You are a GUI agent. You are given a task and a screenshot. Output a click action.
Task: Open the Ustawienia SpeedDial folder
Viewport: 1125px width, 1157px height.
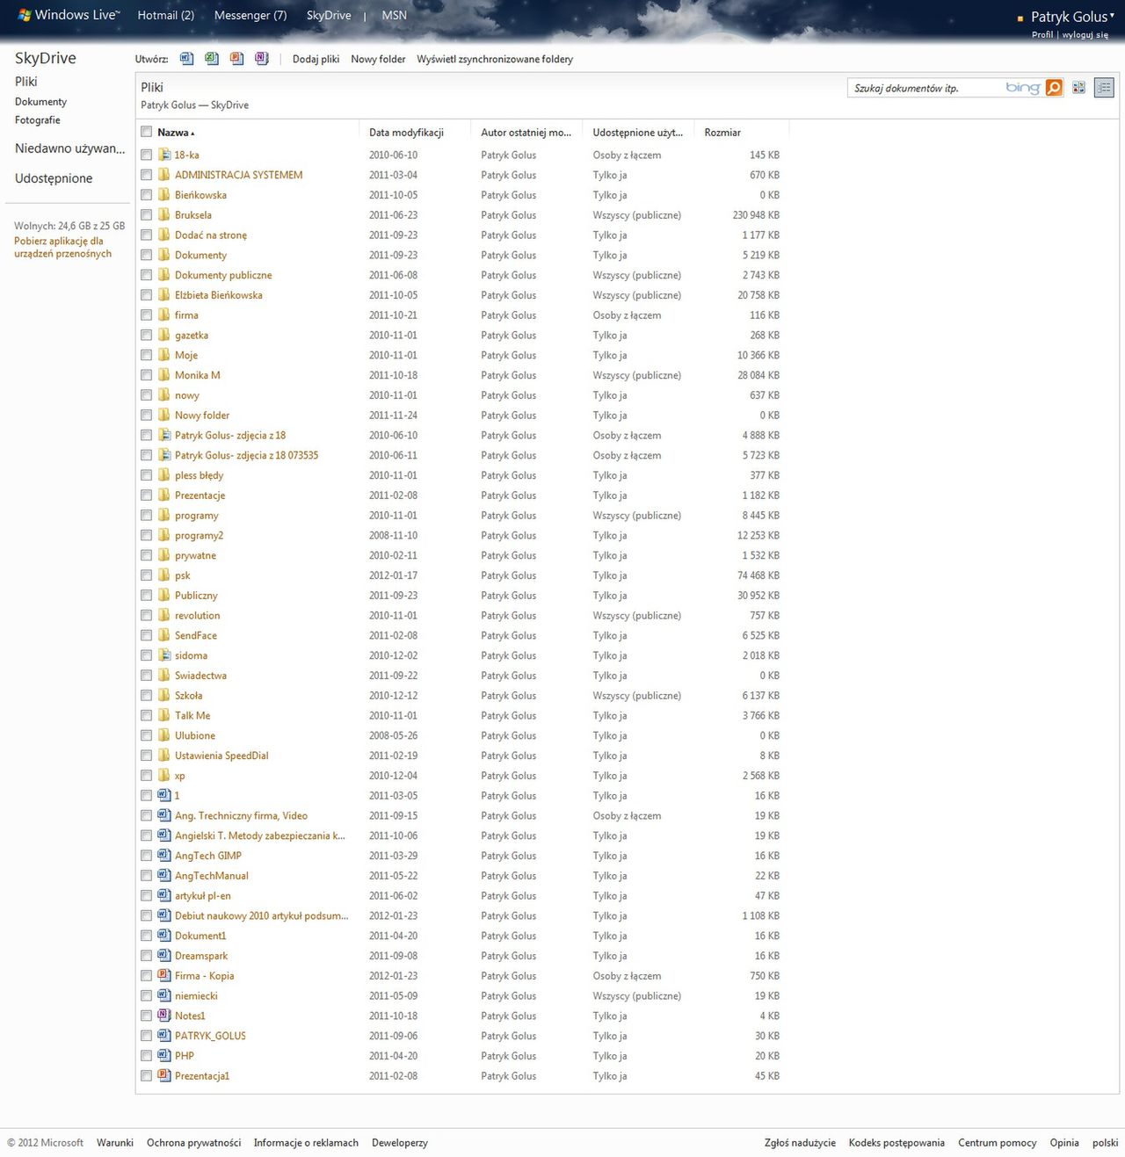tap(221, 756)
